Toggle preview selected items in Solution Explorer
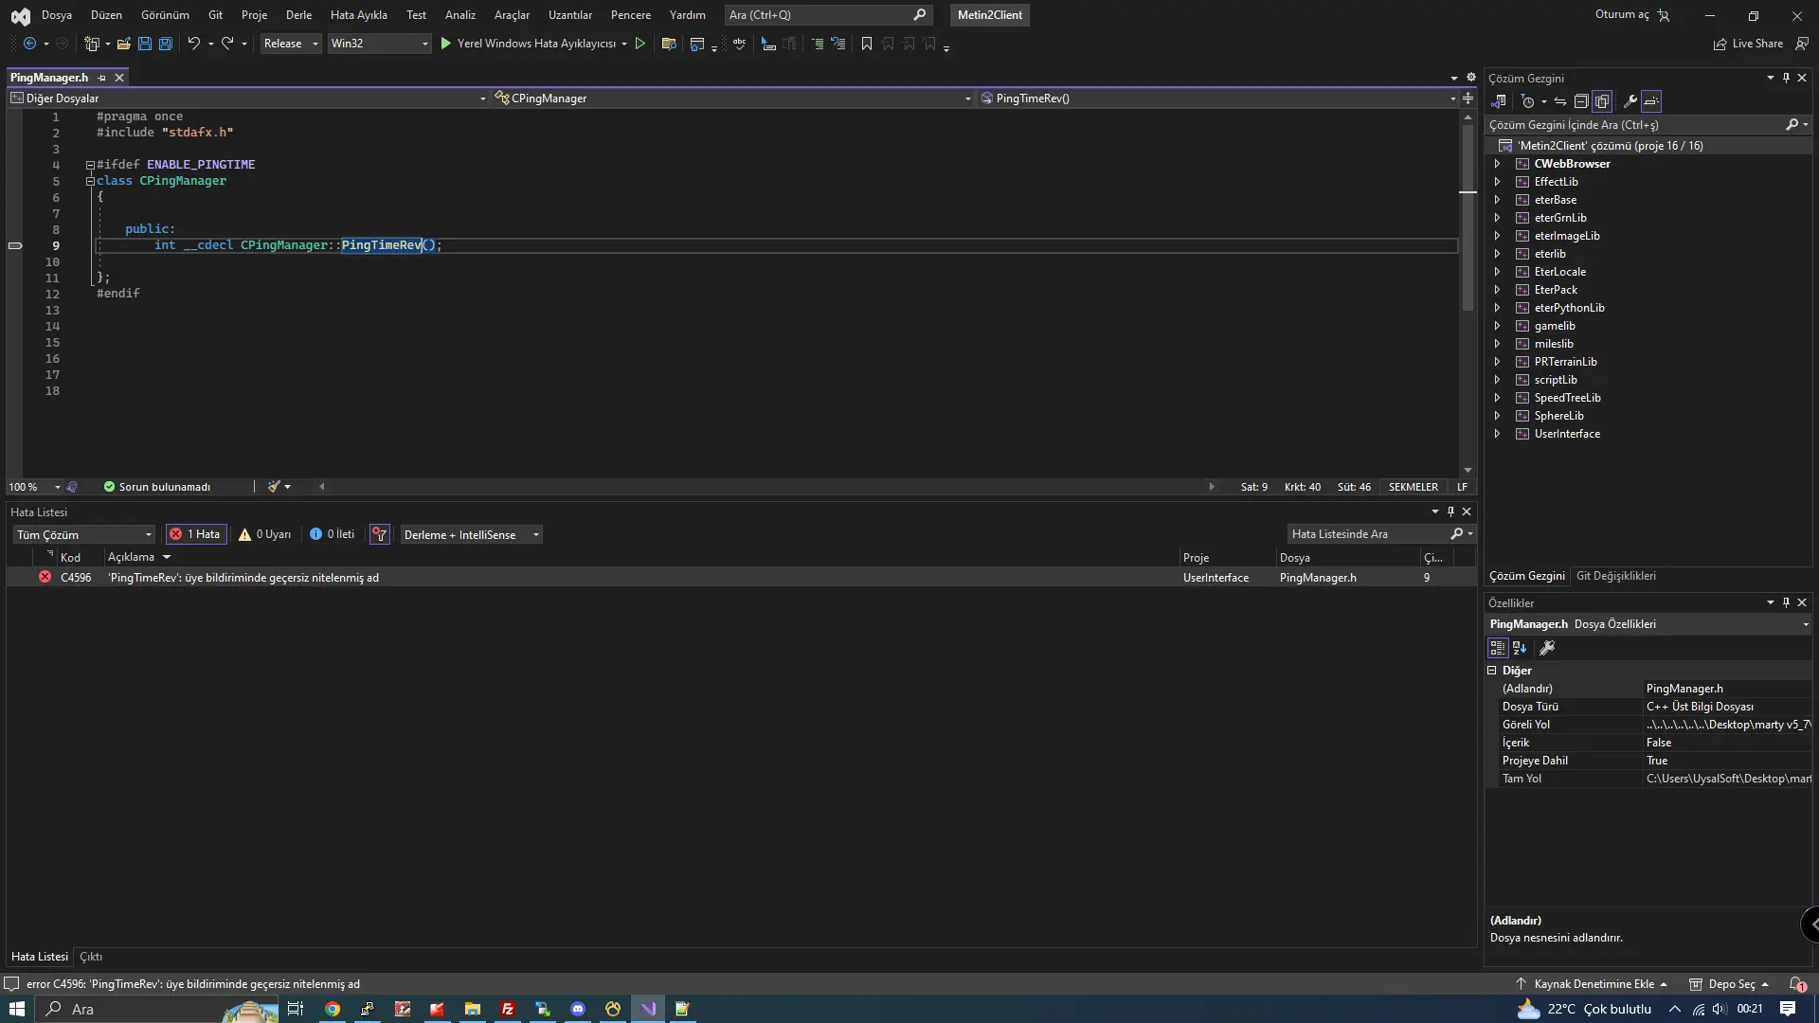 pyautogui.click(x=1651, y=101)
